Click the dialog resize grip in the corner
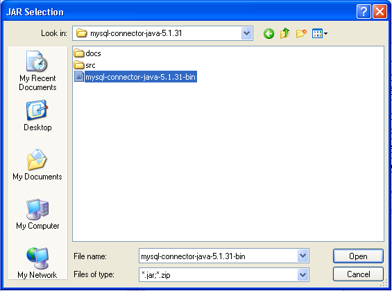Screen dimensions: 392x291 click(x=384, y=283)
